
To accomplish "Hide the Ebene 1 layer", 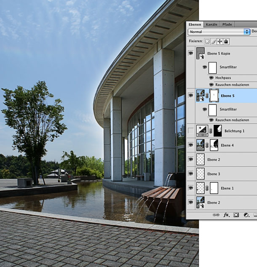I will point(190,188).
